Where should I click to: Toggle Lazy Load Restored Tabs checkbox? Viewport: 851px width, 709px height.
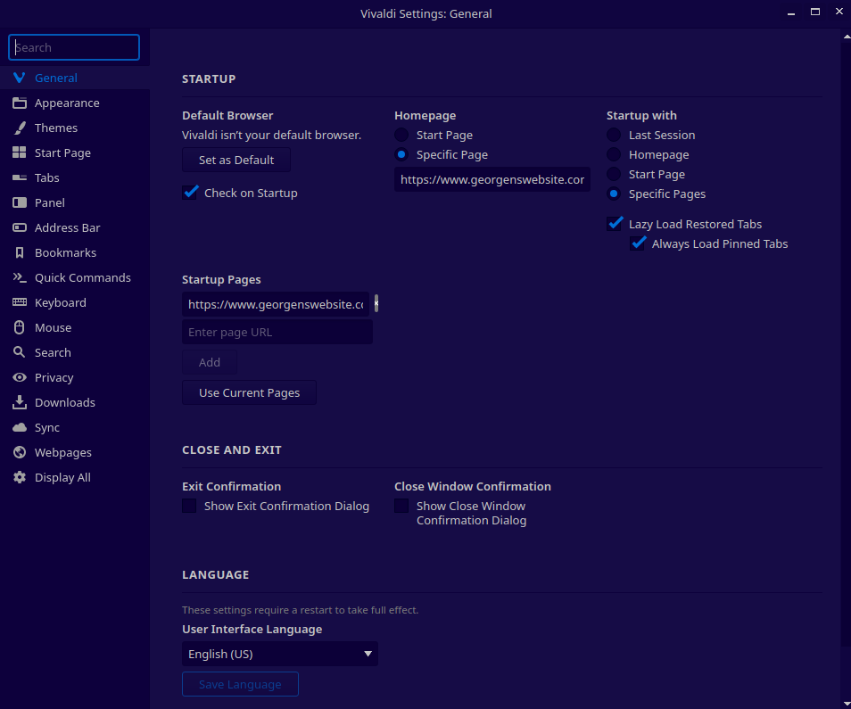point(615,224)
